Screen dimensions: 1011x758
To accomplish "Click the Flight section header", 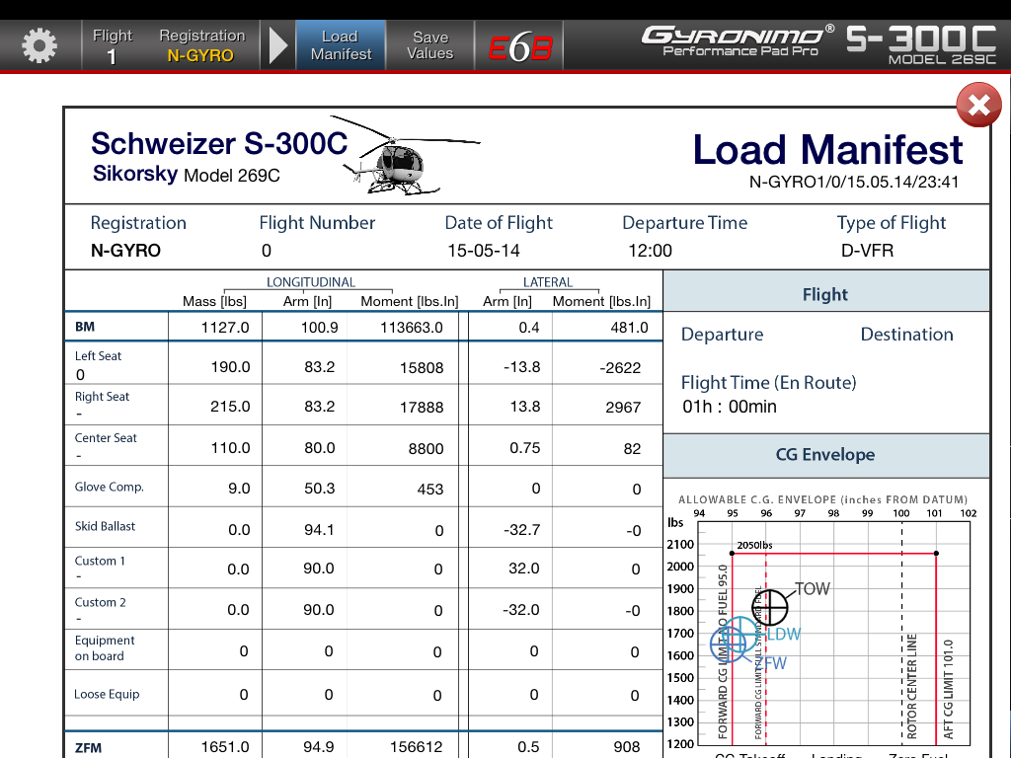I will [826, 293].
